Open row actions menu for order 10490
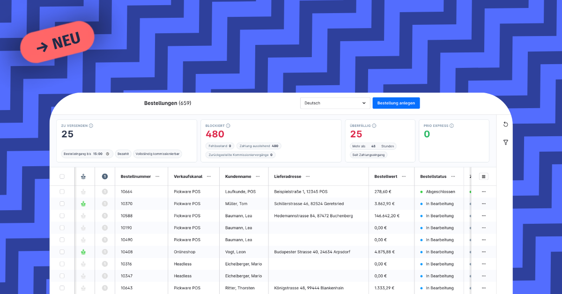Viewport: 562px width, 294px height. pyautogui.click(x=484, y=240)
